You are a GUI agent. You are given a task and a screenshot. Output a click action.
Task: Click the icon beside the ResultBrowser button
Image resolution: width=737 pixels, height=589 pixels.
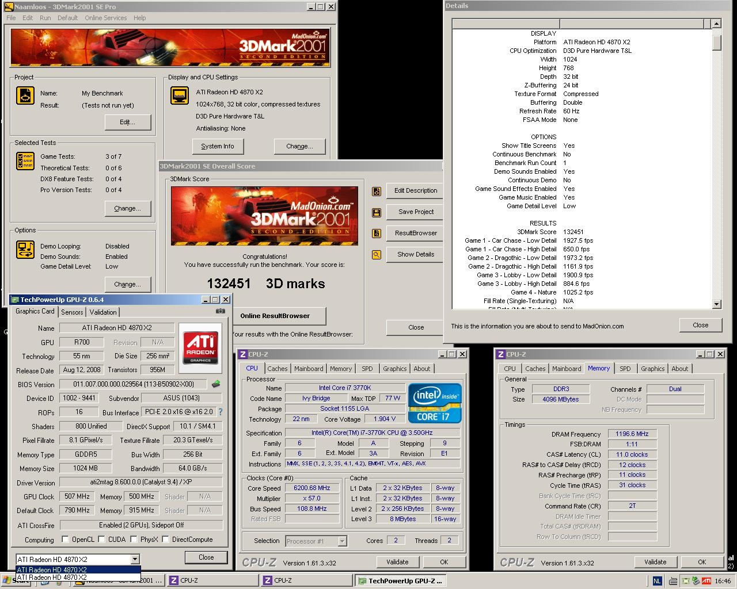pyautogui.click(x=377, y=234)
